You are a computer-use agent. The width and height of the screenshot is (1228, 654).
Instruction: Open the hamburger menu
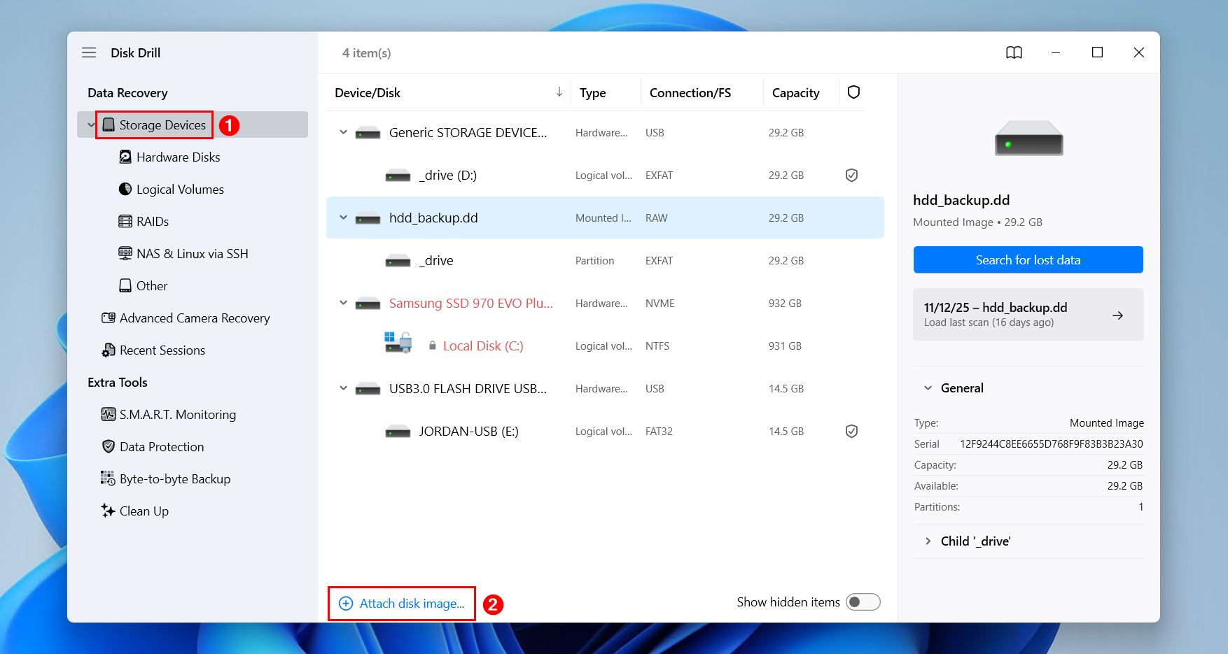point(89,52)
